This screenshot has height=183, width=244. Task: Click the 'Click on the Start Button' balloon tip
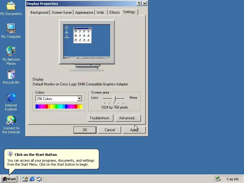[x=52, y=159]
